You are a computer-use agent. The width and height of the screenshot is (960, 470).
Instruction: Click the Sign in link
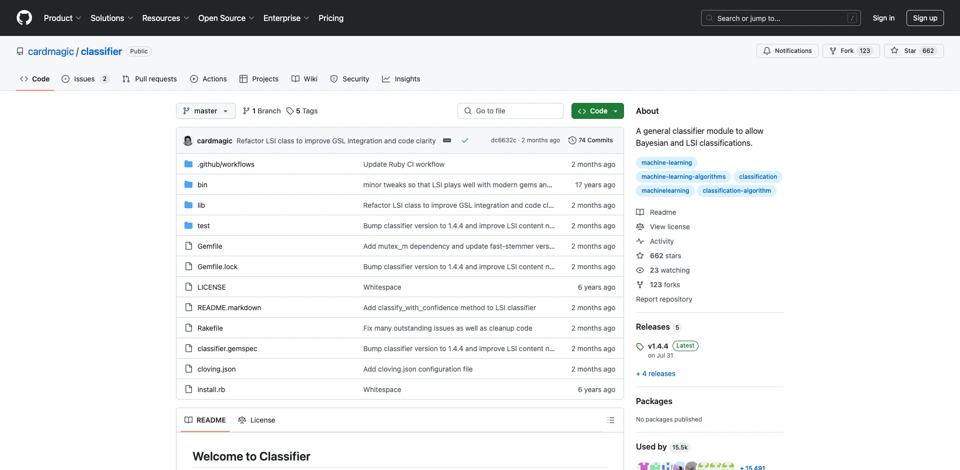(883, 18)
